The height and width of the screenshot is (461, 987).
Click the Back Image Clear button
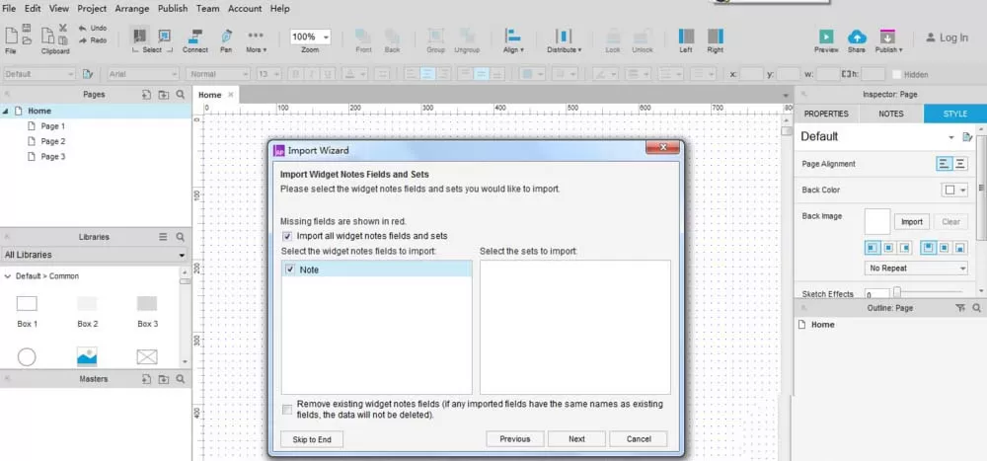[950, 222]
